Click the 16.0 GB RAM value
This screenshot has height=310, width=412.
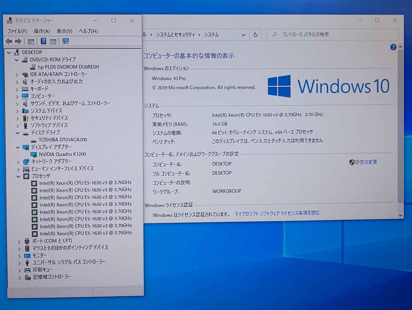[x=220, y=124]
